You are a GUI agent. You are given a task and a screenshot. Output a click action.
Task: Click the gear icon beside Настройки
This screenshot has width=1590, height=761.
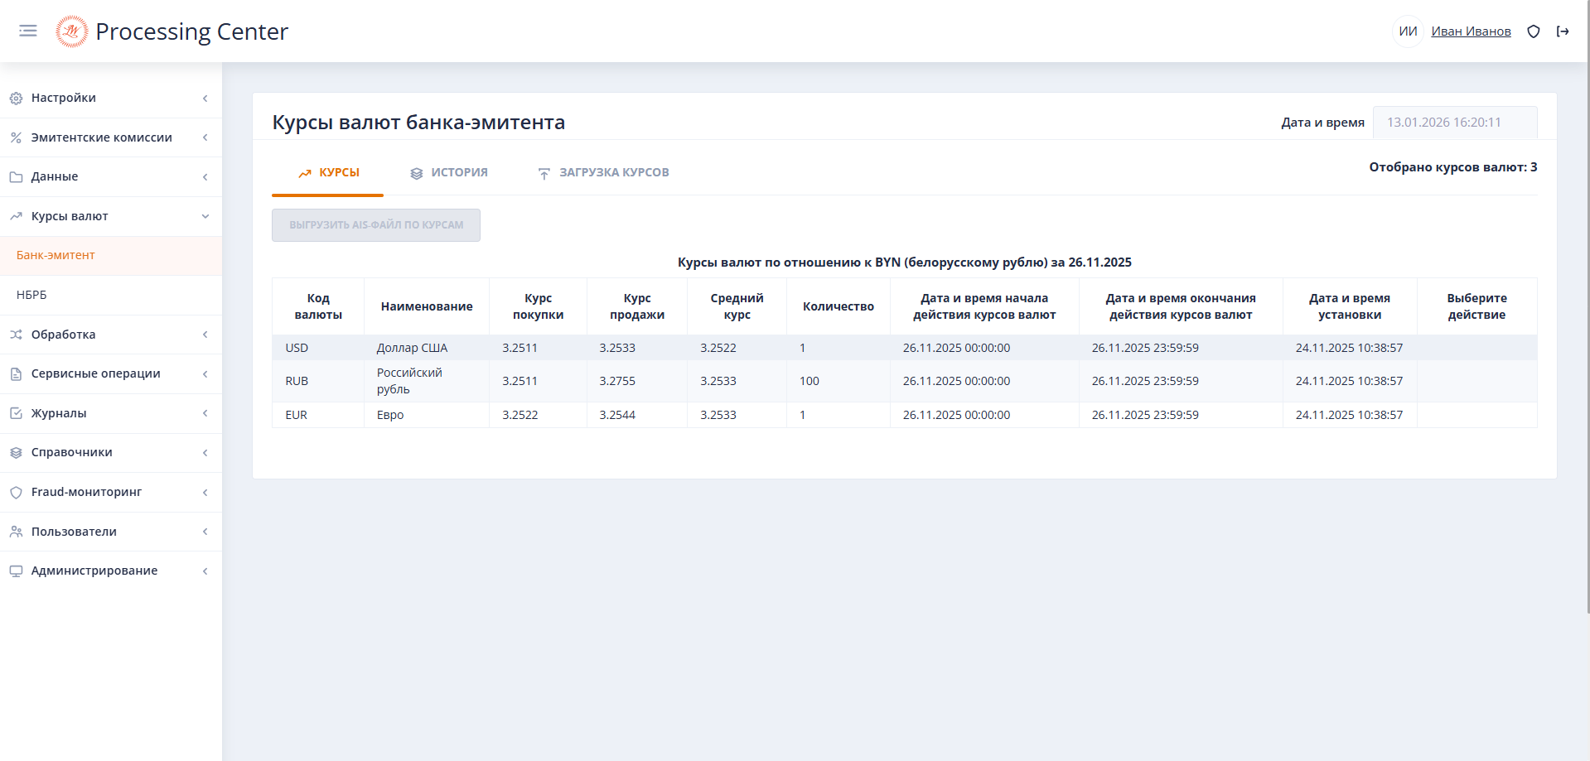coord(16,99)
